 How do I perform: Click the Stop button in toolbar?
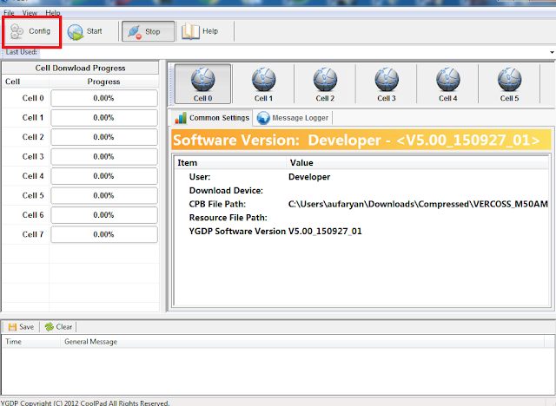[149, 31]
